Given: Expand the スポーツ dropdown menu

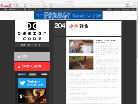Looking at the screenshot, I should (60, 5).
